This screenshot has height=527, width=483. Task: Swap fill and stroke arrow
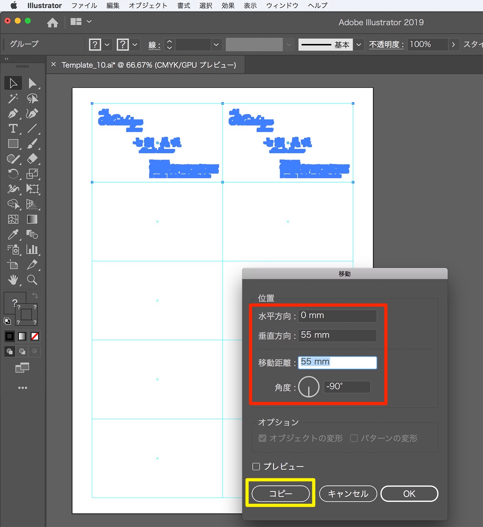(x=34, y=295)
